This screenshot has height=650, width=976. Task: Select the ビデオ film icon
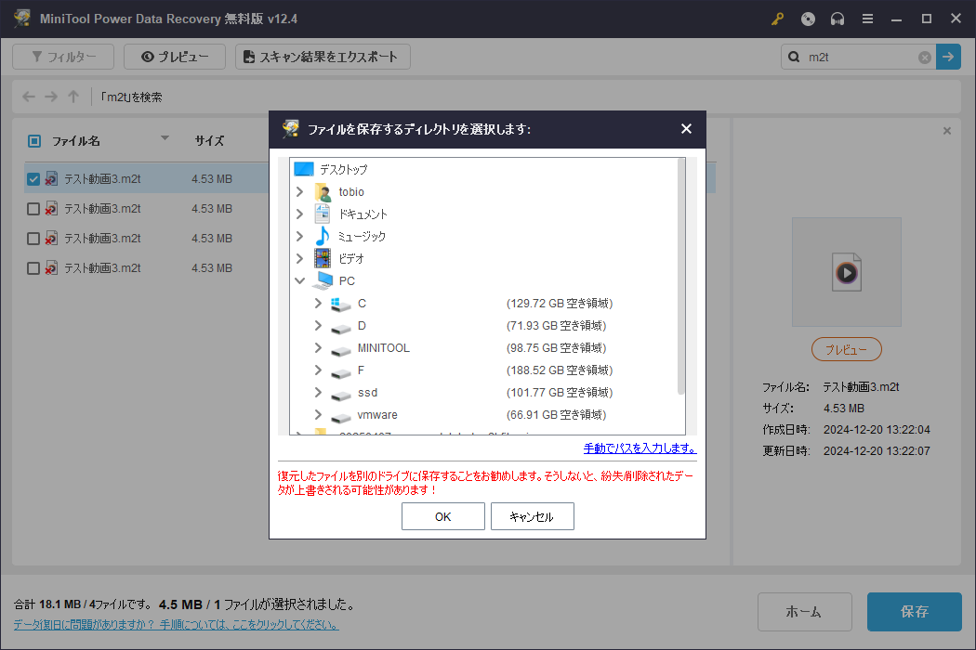(323, 258)
